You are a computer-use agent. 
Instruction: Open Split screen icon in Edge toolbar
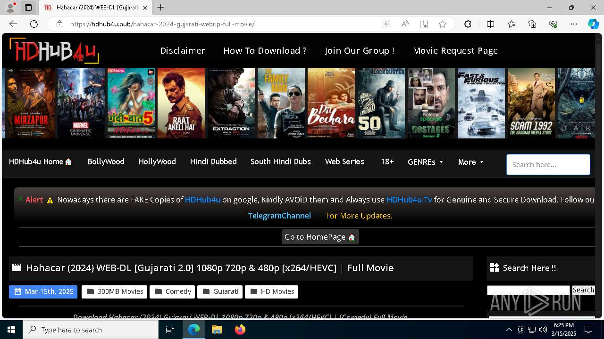click(490, 24)
